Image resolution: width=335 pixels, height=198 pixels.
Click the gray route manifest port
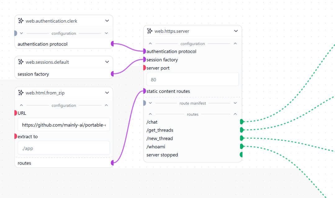[145, 103]
